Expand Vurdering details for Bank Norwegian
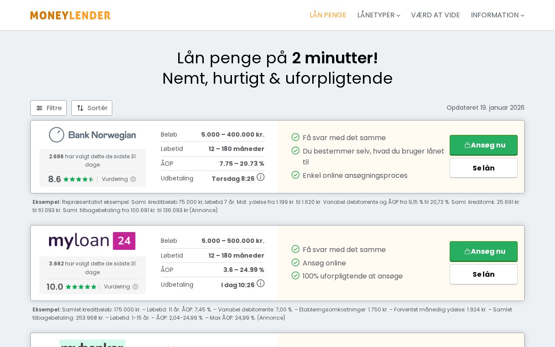Viewport: 555px width, 347px height. pos(119,179)
